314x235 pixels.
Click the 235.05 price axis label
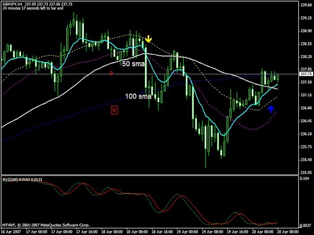(306, 172)
